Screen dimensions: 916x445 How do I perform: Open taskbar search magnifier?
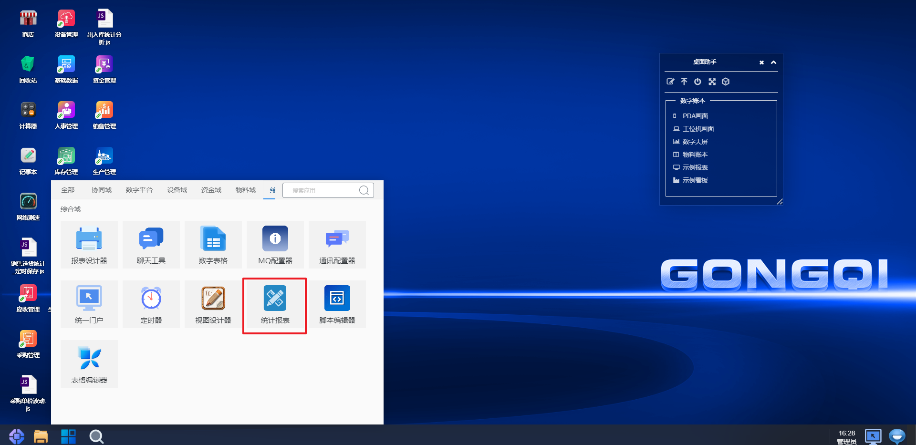pos(96,436)
